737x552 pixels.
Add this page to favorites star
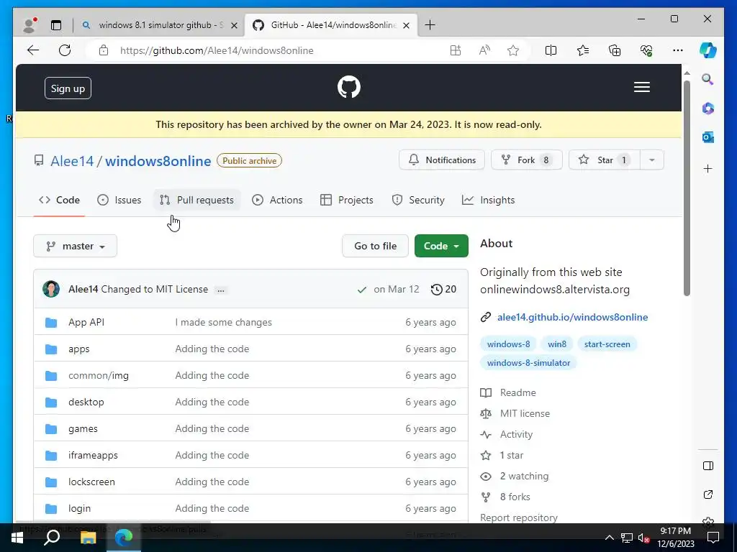point(513,50)
